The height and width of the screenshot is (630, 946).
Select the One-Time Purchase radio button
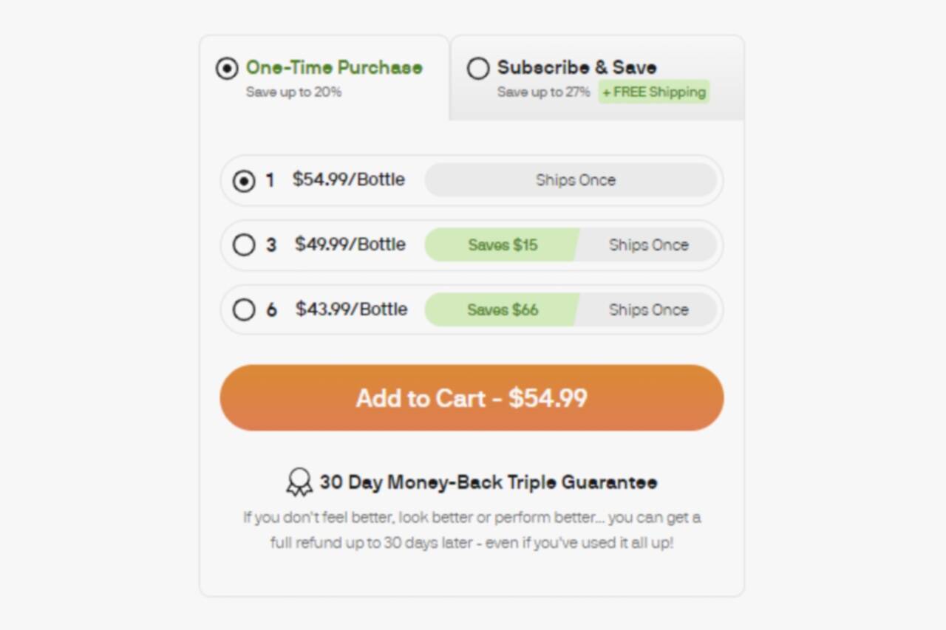[x=227, y=69]
